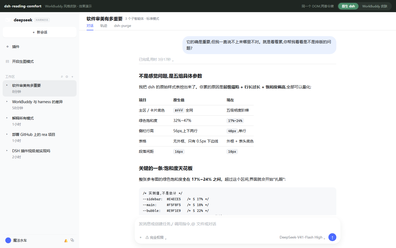Expand the 解释所有模式 conversation arrow
The width and height of the screenshot is (396, 248).
tap(7, 118)
